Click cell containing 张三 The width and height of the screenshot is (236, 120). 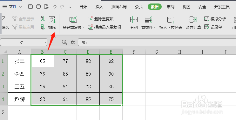click(19, 61)
